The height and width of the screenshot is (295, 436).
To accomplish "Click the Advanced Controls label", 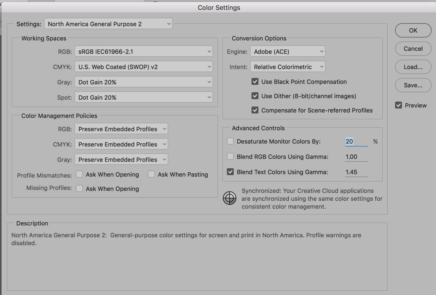I will (258, 128).
